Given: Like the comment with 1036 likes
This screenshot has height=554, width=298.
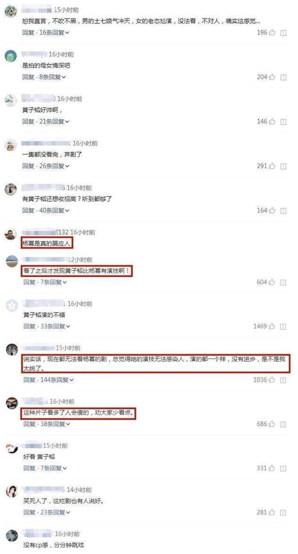Looking at the screenshot, I should click(x=272, y=380).
